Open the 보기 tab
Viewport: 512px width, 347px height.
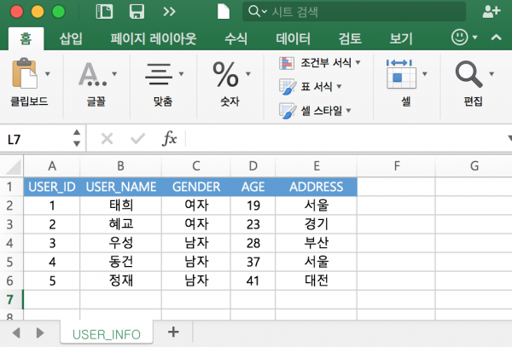pyautogui.click(x=401, y=39)
